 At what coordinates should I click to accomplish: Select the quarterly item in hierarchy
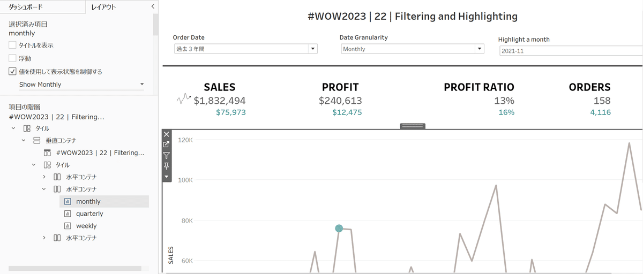(89, 214)
